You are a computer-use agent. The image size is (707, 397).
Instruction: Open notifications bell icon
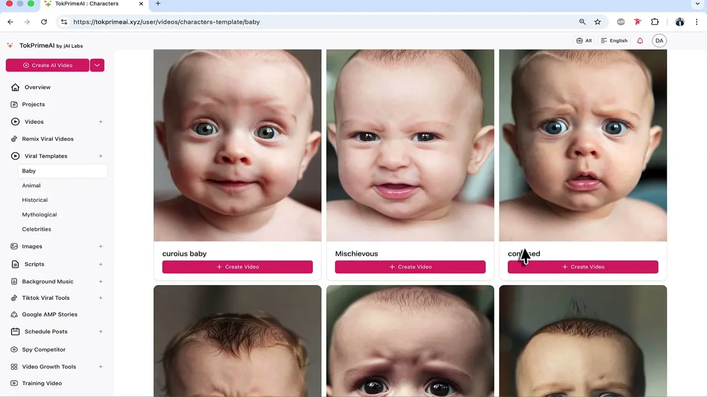(640, 41)
